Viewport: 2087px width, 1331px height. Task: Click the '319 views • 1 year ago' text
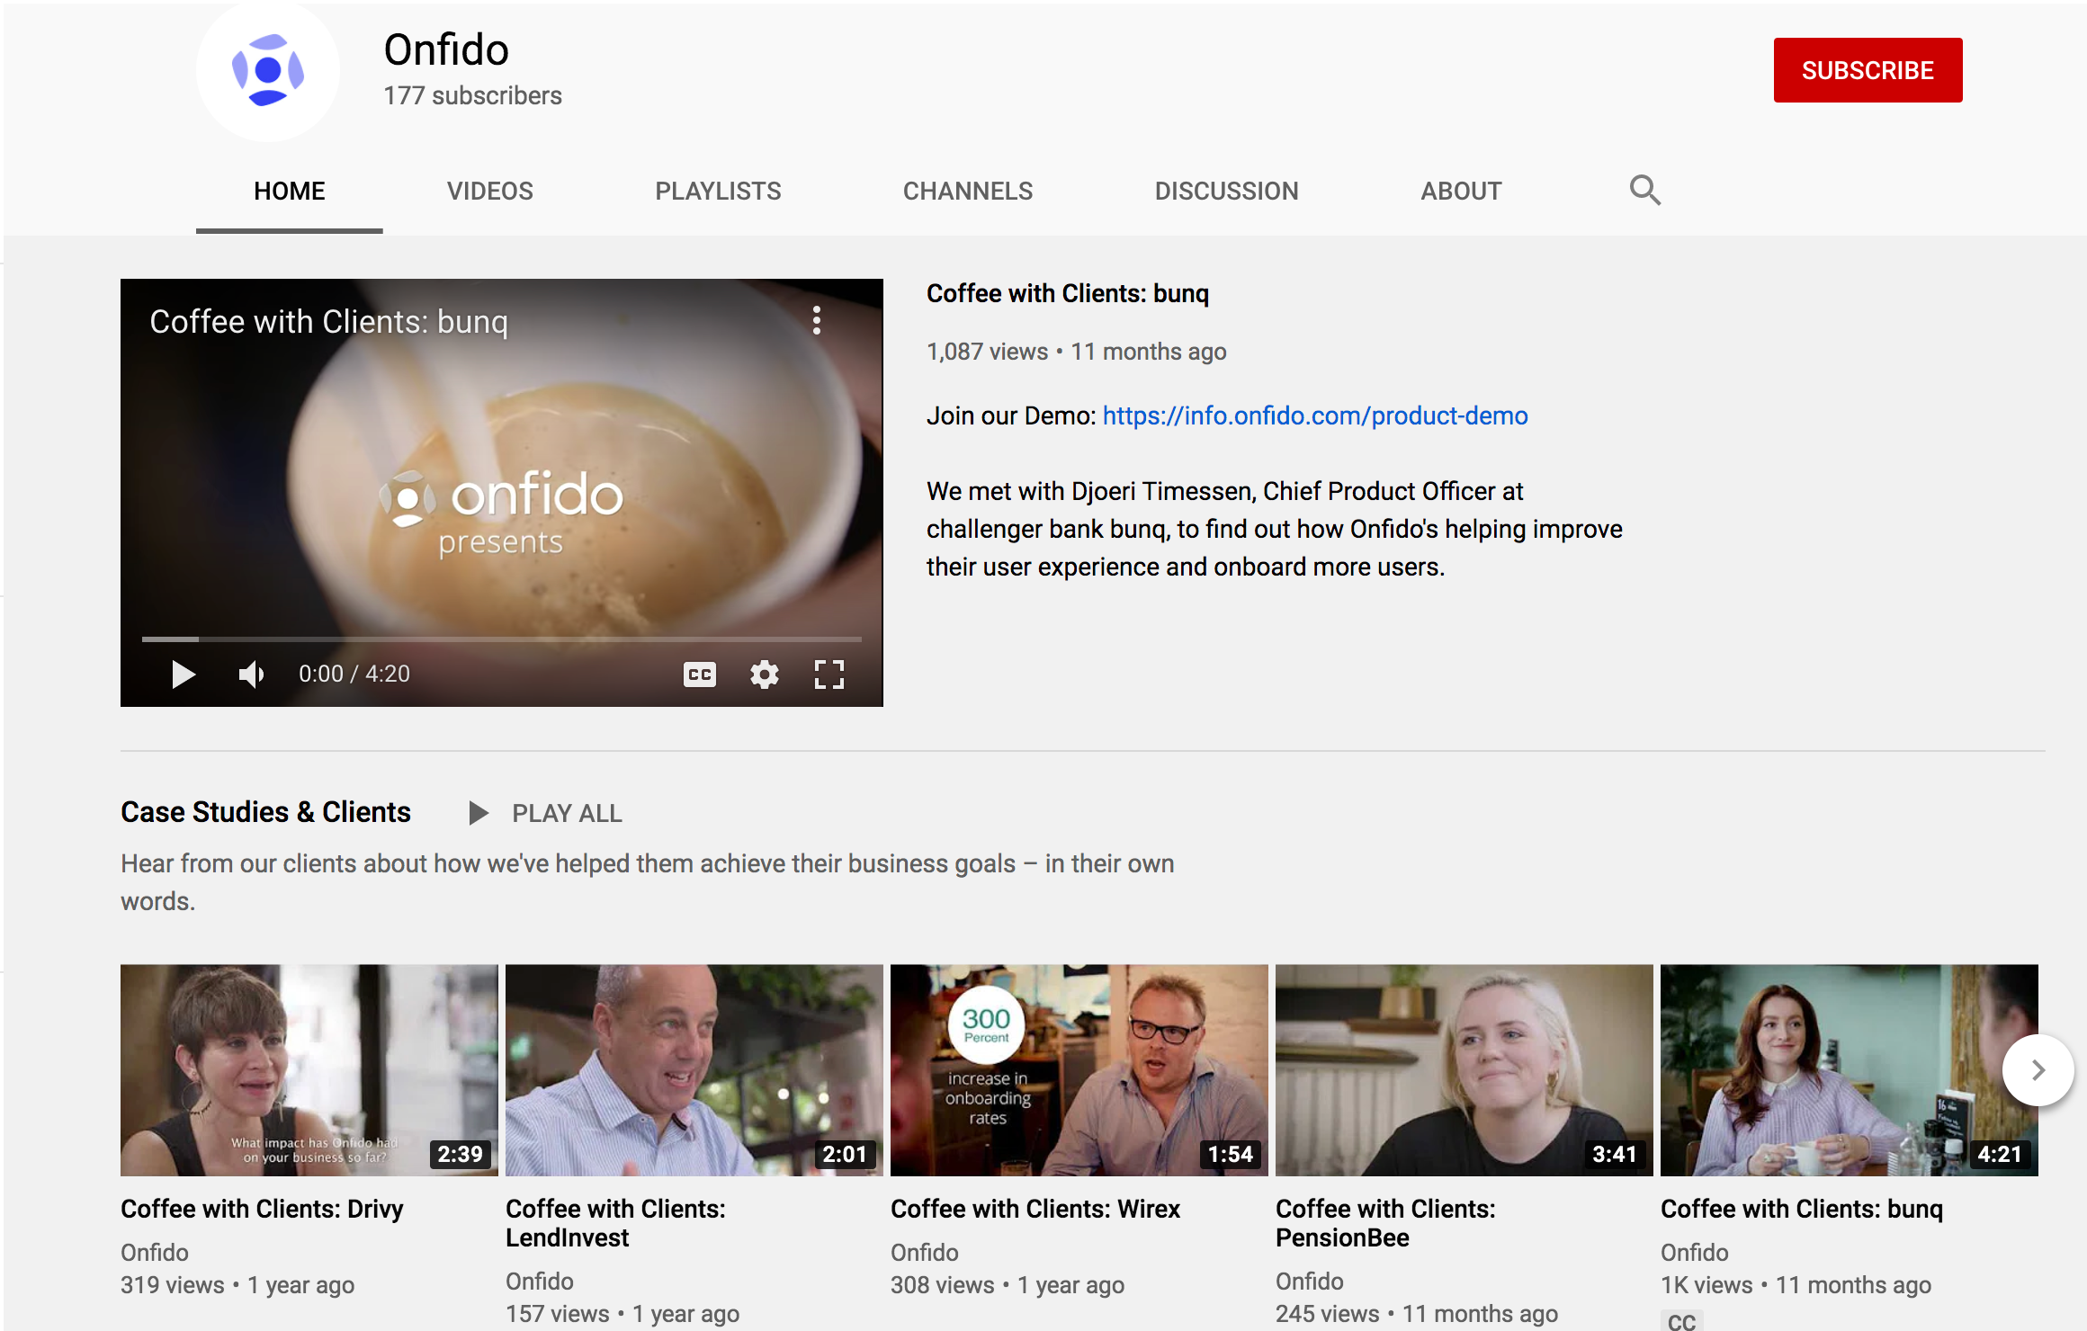coord(237,1284)
